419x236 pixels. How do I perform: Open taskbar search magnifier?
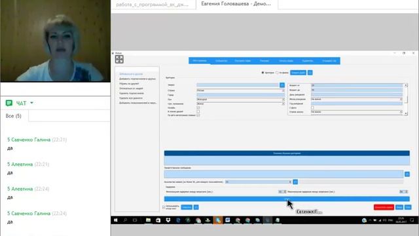point(125,220)
